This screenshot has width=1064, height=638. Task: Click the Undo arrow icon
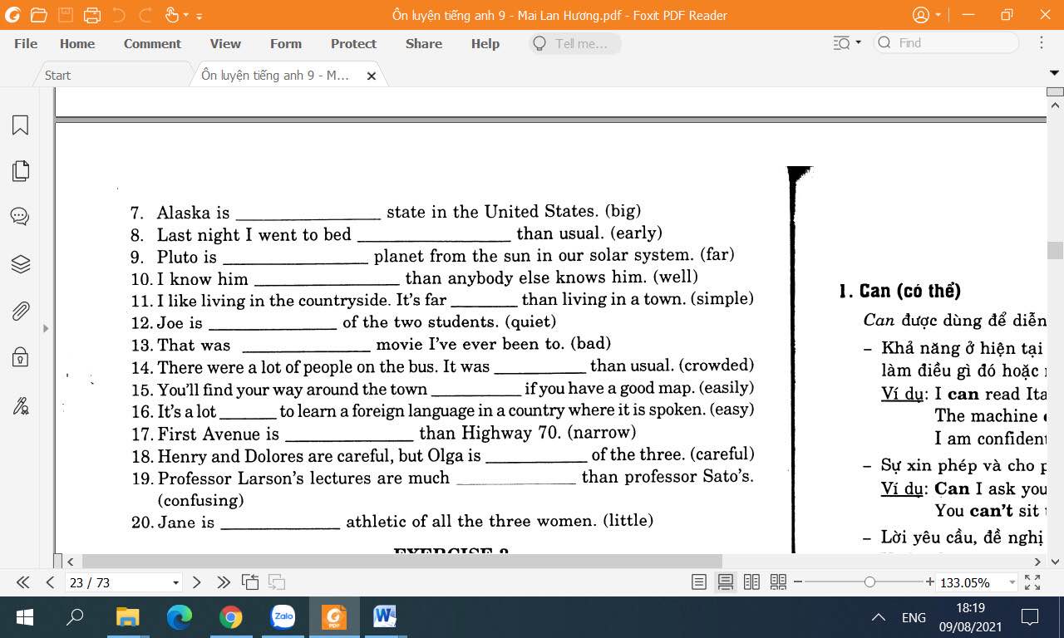click(119, 15)
